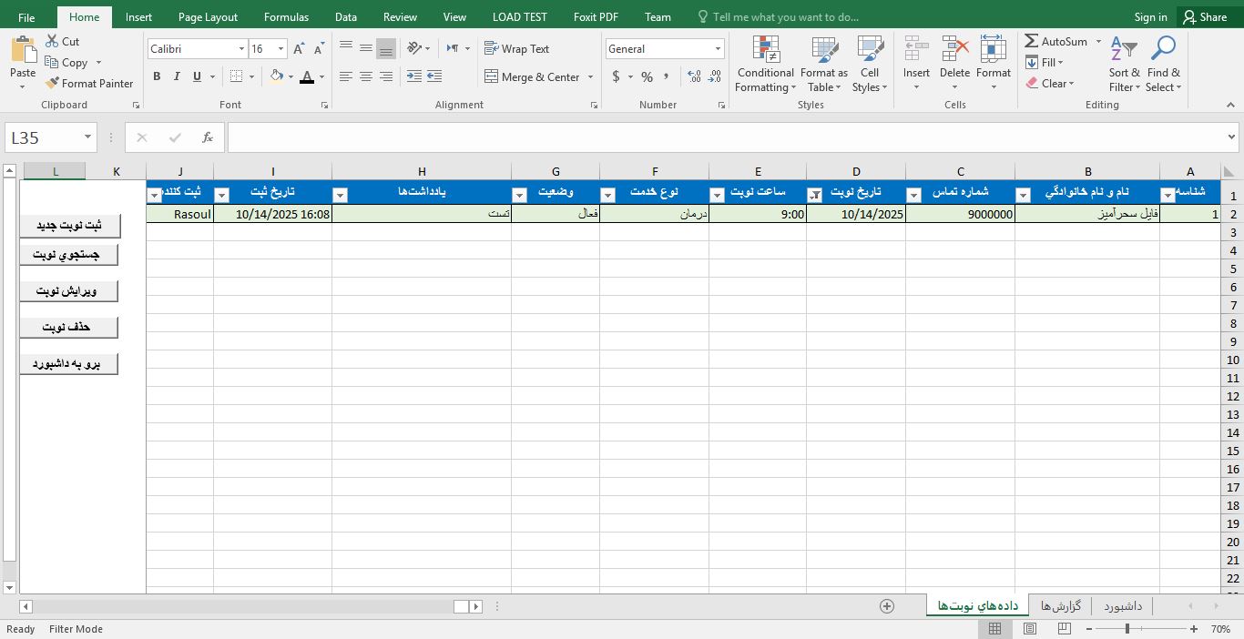Open the Sort & Filter tool

click(x=1124, y=64)
